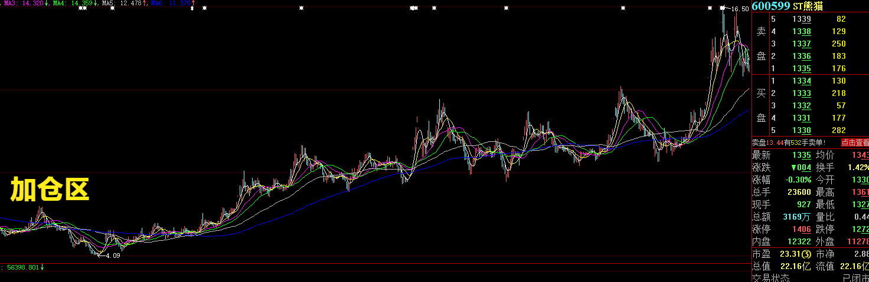Click the down-triangle icon beside 涨跌 004
Viewport: 869px width, 282px height.
793,168
